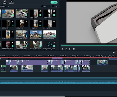The image size is (117, 97).
Task: Select the cc75d36b clip thumbnail
Action: 22,44
